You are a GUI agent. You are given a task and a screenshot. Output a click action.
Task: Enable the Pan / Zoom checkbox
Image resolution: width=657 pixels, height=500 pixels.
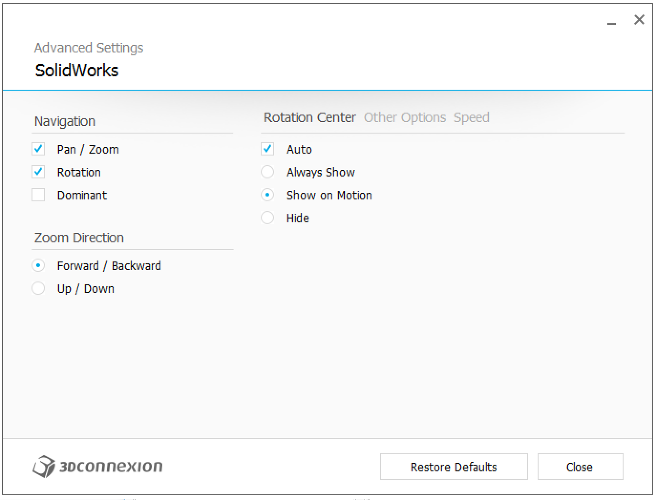[x=38, y=149]
